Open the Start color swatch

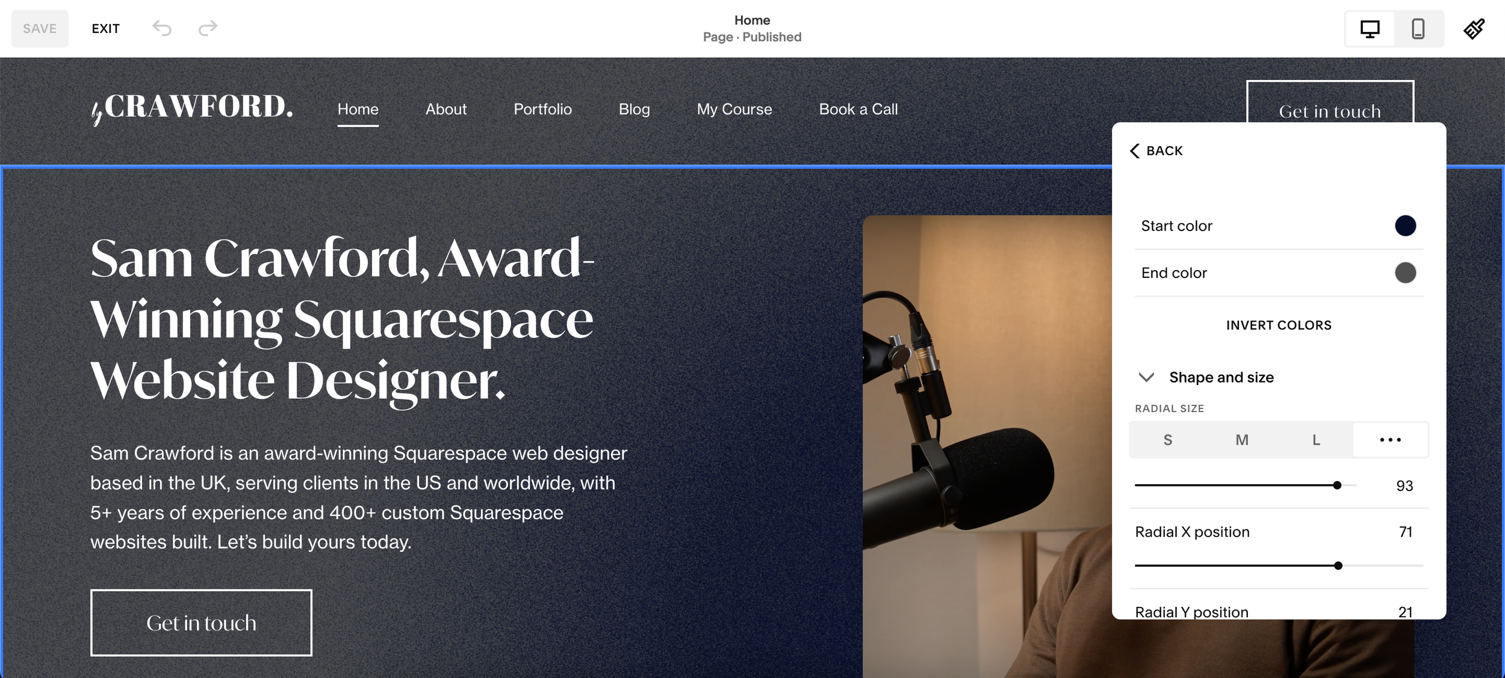pyautogui.click(x=1405, y=226)
